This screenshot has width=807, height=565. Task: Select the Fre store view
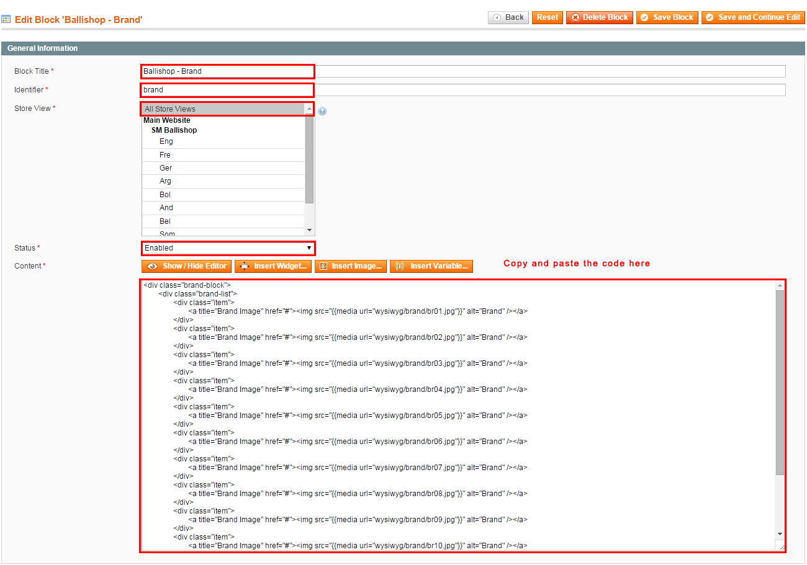pos(223,155)
